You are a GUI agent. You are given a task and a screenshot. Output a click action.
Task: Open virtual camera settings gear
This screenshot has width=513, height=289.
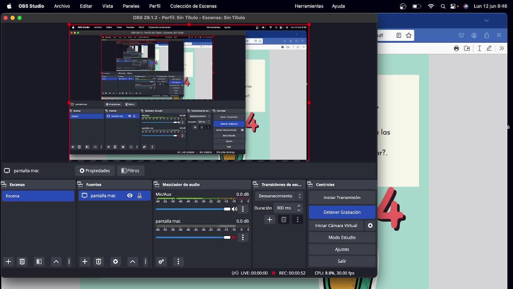click(370, 226)
